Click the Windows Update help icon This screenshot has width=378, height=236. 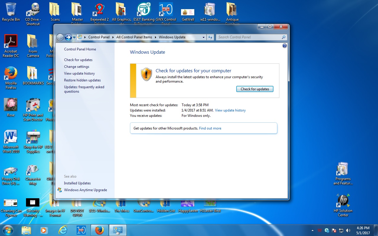(285, 46)
